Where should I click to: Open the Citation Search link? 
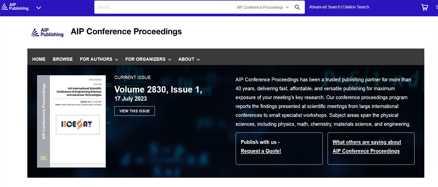[x=356, y=7]
